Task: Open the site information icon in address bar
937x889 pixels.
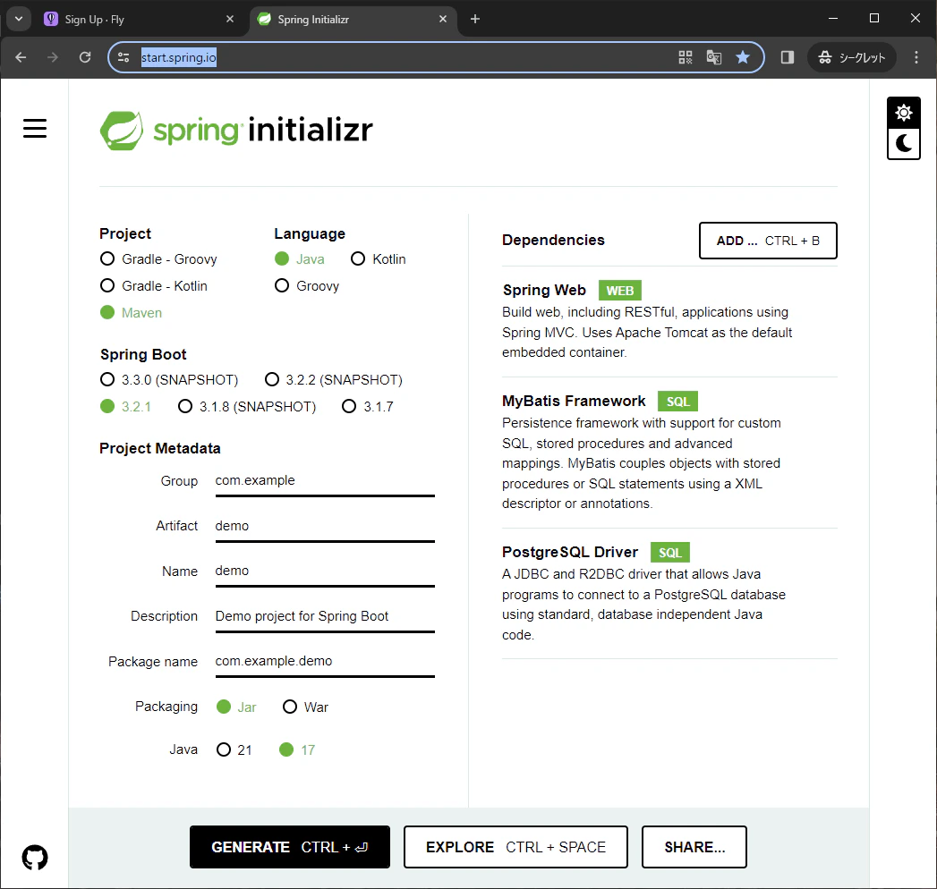Action: [124, 57]
